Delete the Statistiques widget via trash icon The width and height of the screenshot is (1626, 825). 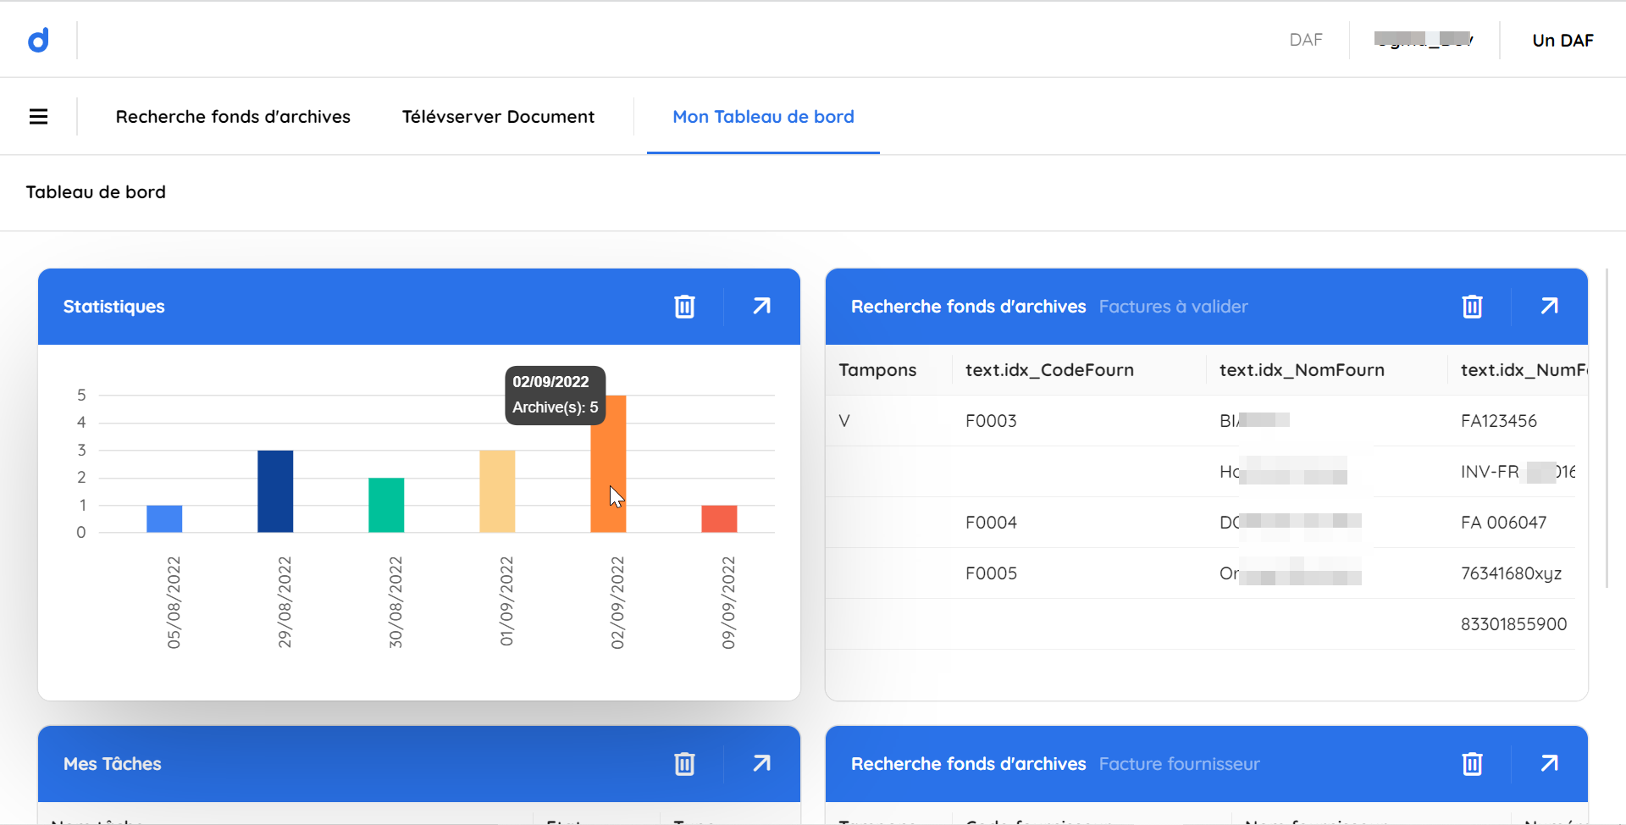point(684,307)
